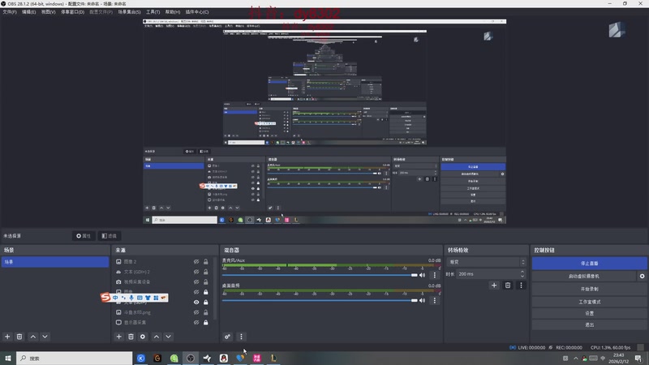
Task: Open advanced audio properties gear in mixer
Action: point(228,337)
